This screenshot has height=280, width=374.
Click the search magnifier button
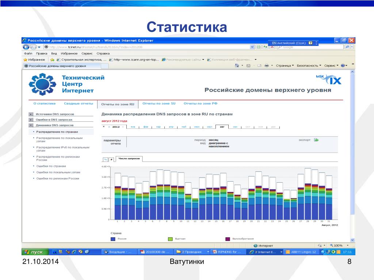pyautogui.click(x=347, y=47)
